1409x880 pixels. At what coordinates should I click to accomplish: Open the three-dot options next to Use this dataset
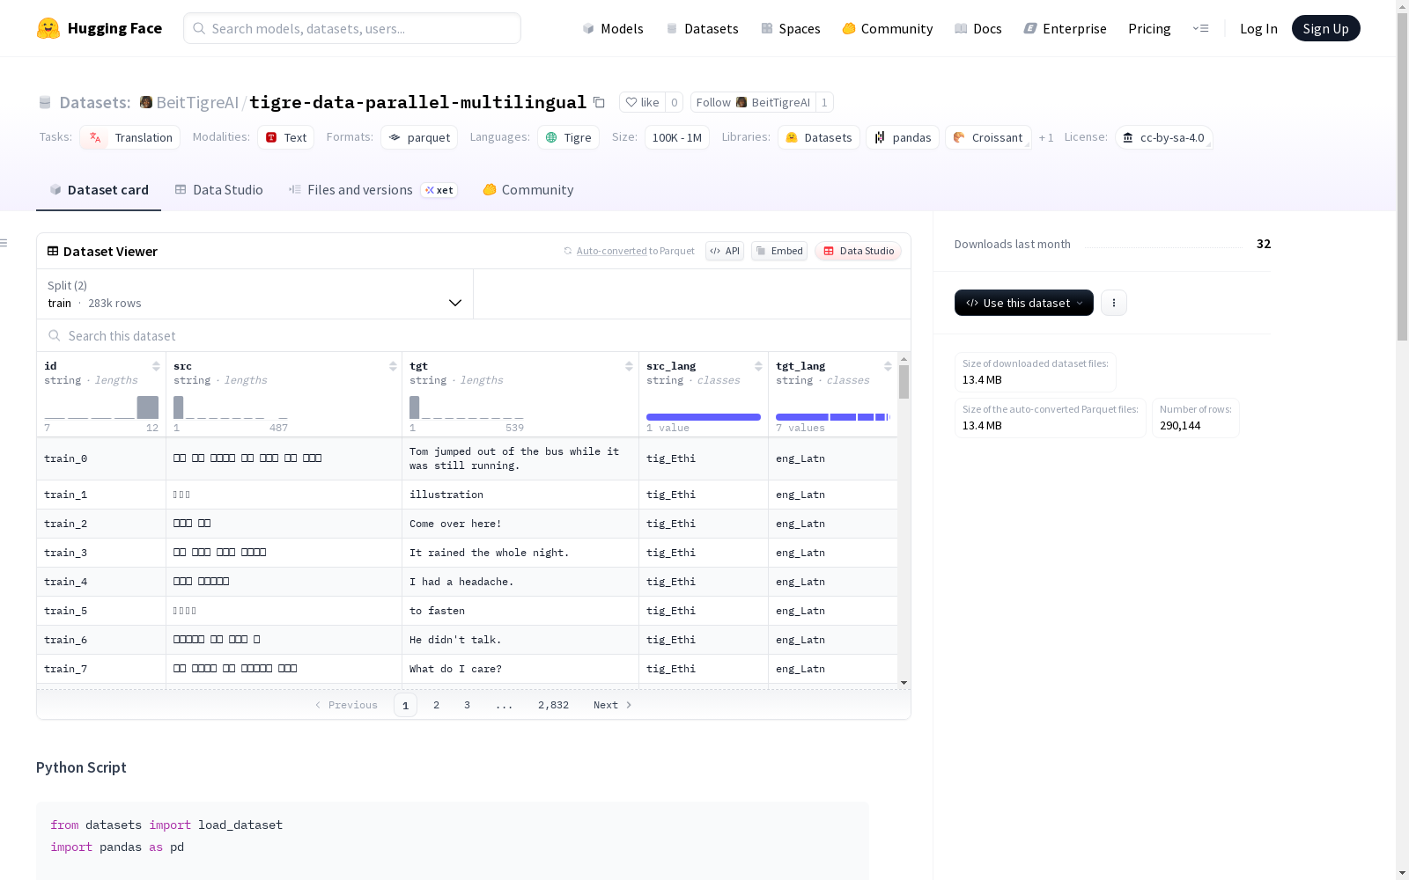pos(1114,303)
